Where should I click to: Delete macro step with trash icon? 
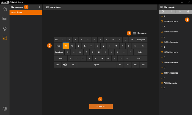(x=188, y=12)
